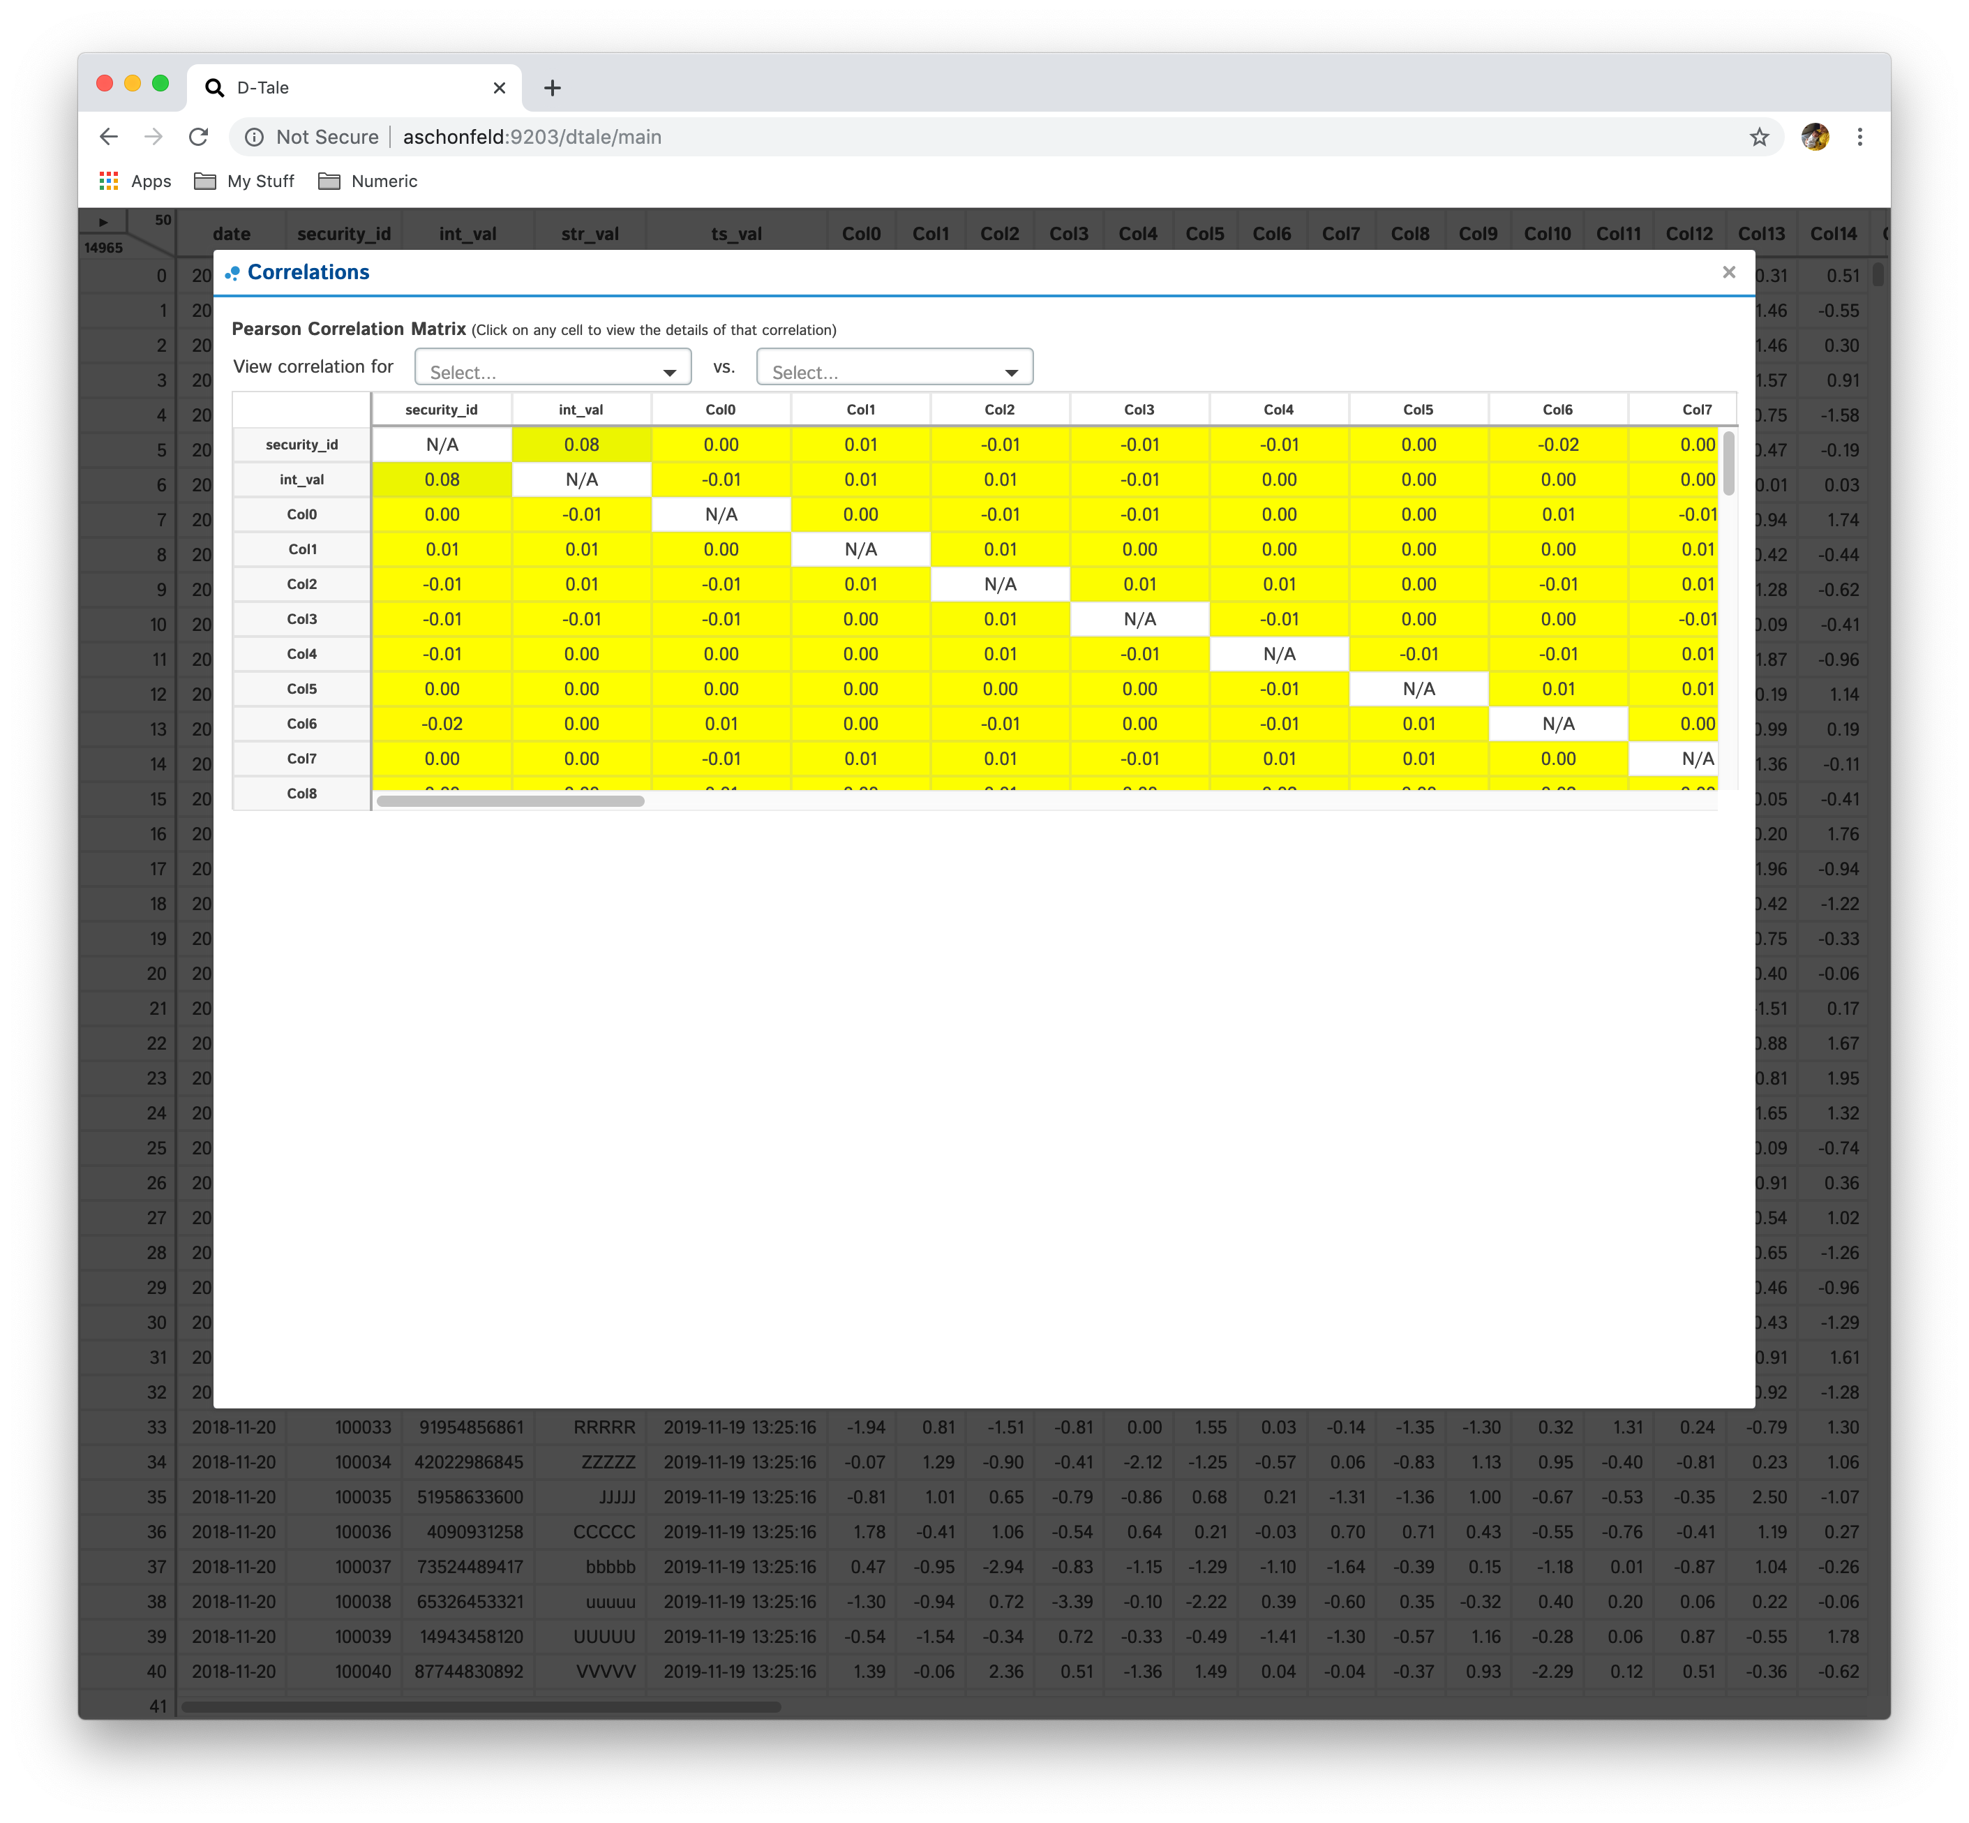Screen dimensions: 1969x1823
Task: Close the Correlations popup
Action: (x=1728, y=272)
